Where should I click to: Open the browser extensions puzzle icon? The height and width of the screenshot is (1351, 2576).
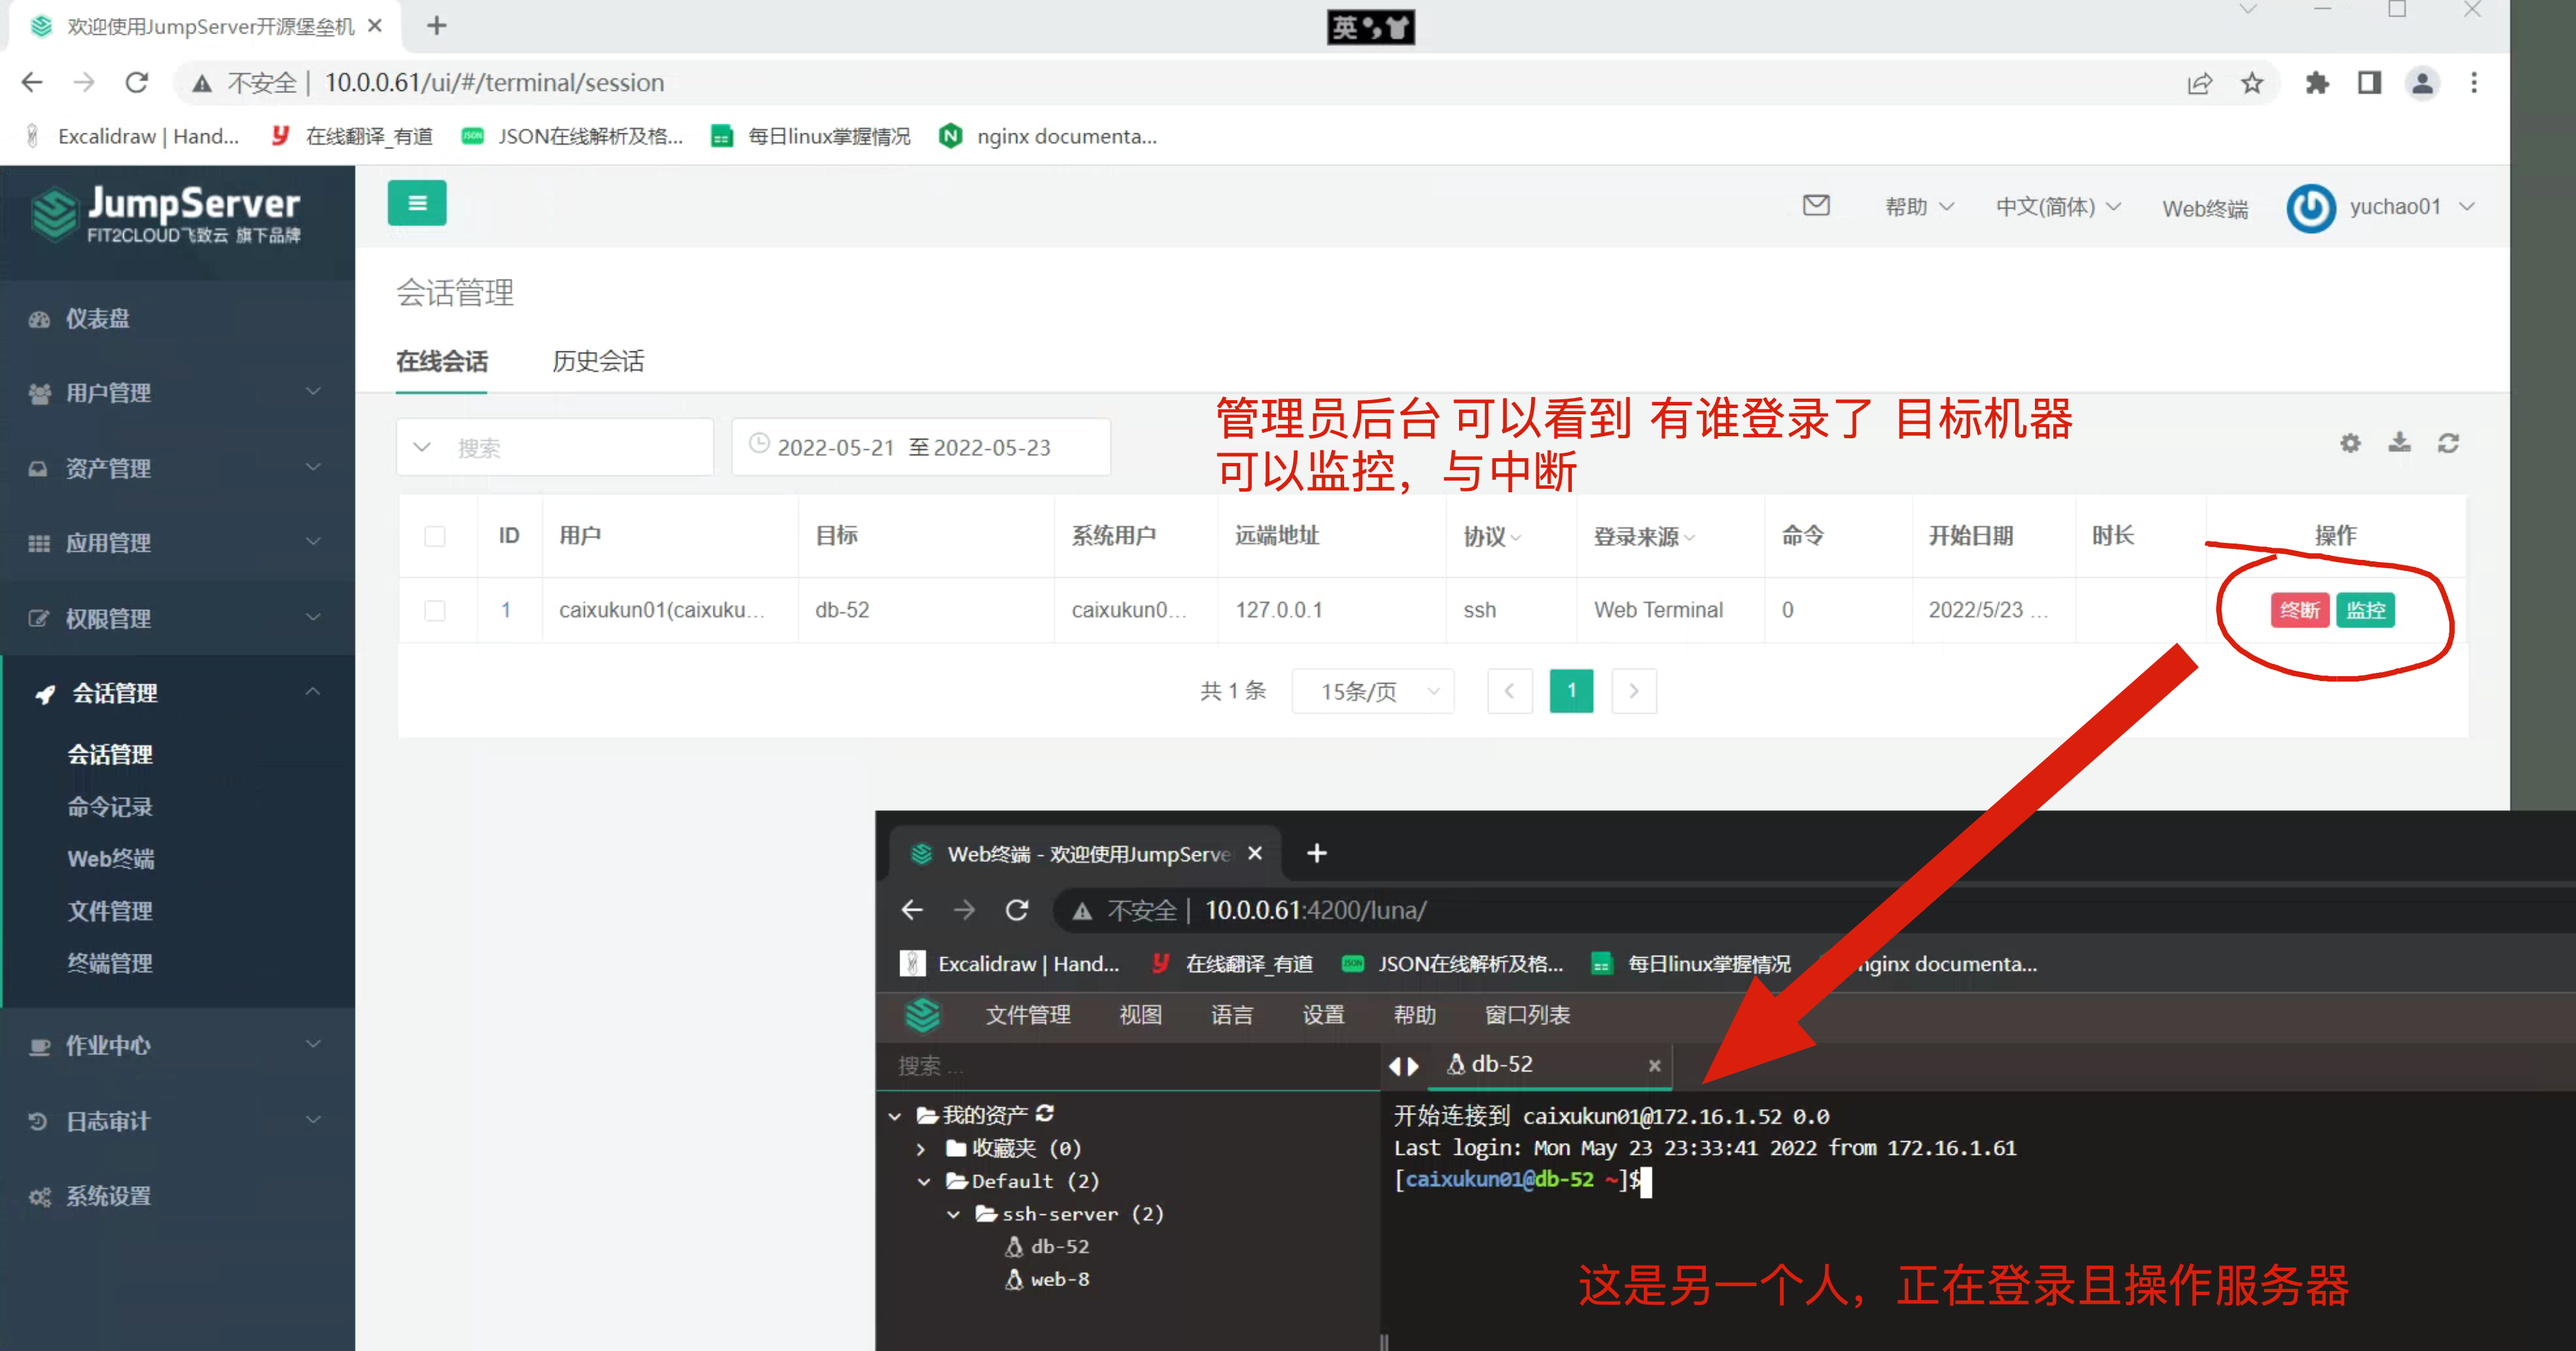point(2316,83)
